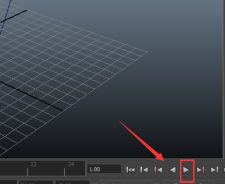Click empty viewport background right of grid
Screen dimensions: 225x184
pyautogui.click(x=182, y=79)
